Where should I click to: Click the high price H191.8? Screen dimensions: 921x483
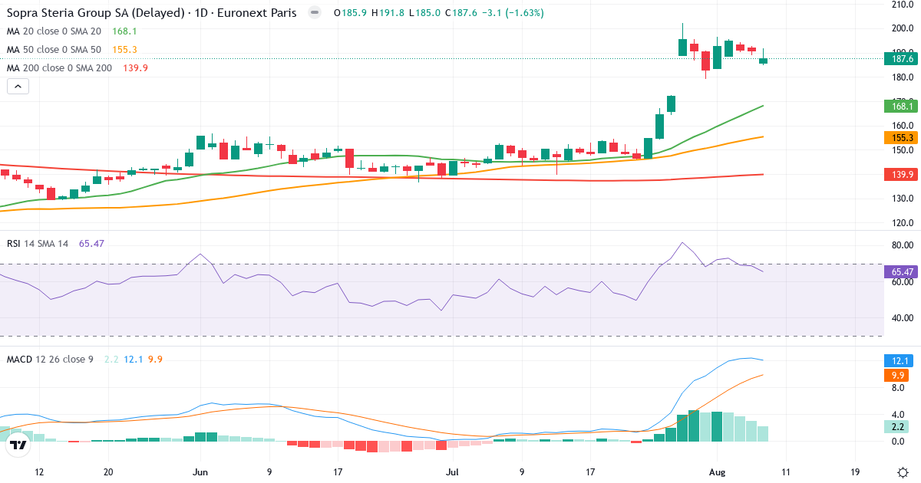(x=387, y=13)
